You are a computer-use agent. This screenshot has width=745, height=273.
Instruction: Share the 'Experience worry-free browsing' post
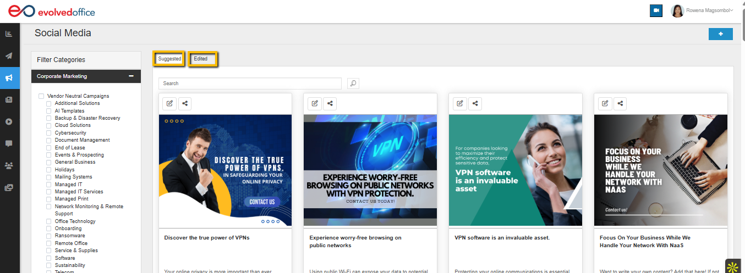(x=329, y=103)
